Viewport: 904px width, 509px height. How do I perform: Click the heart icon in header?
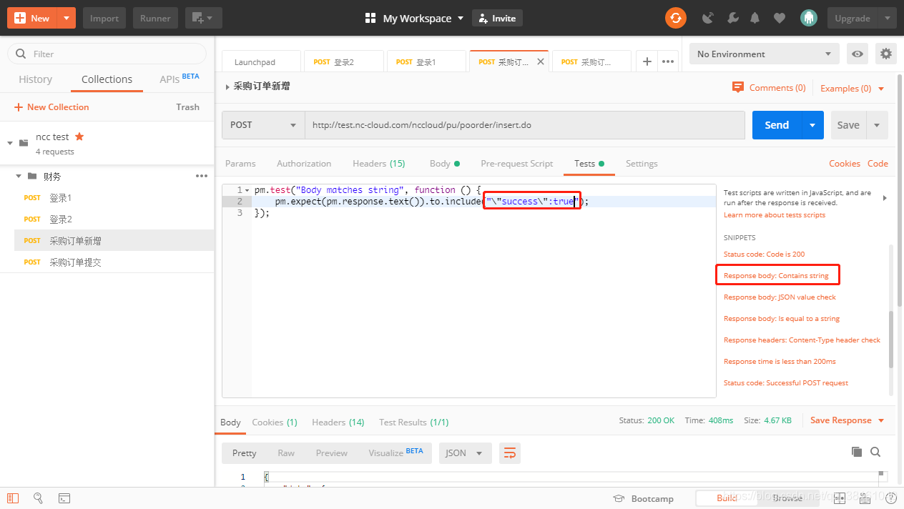point(779,18)
